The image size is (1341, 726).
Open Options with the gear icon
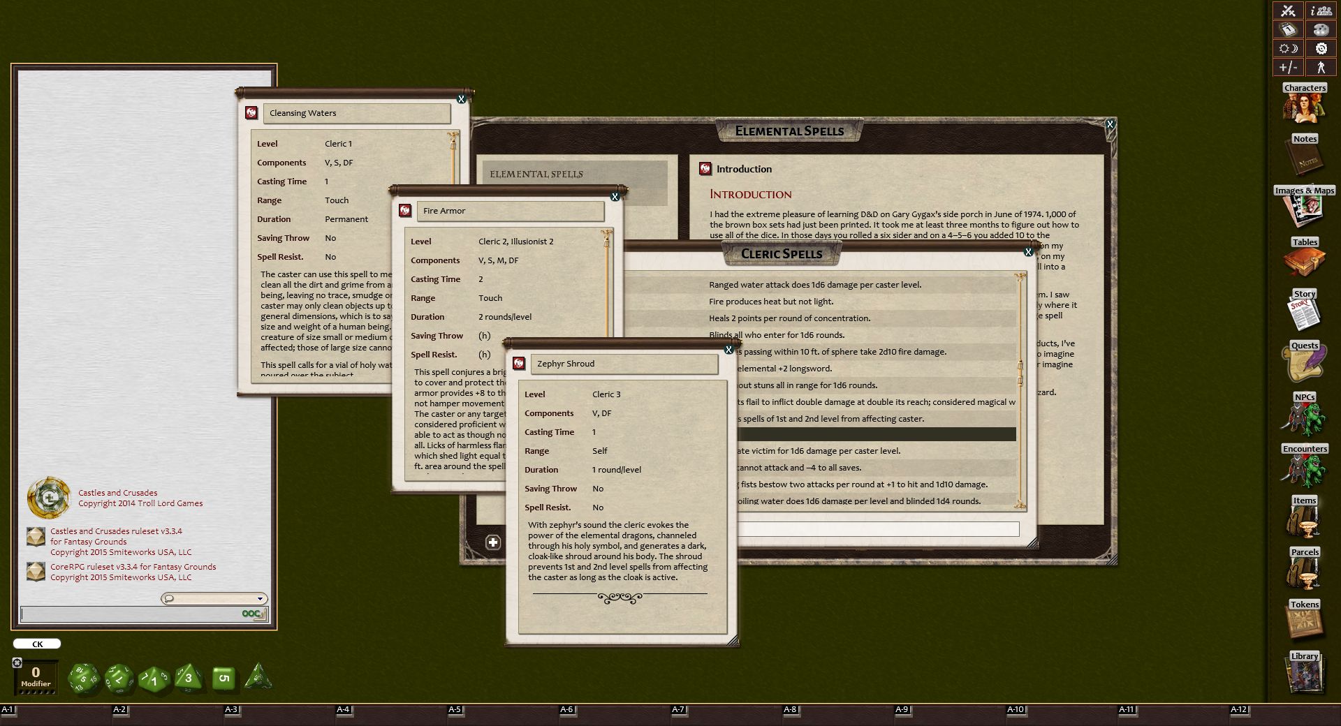tap(1321, 48)
